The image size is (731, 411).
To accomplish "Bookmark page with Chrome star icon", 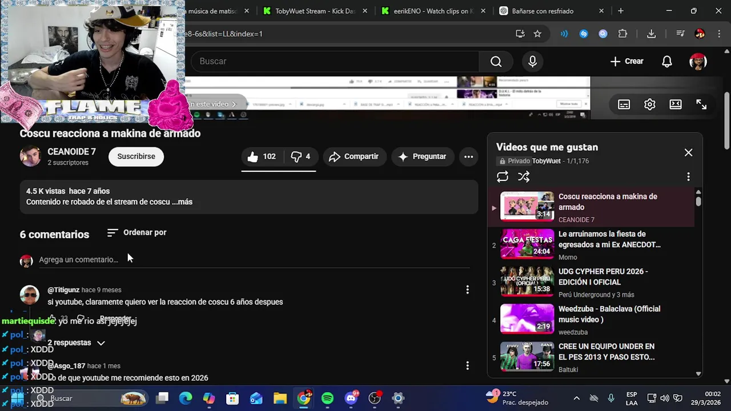I will click(x=537, y=34).
